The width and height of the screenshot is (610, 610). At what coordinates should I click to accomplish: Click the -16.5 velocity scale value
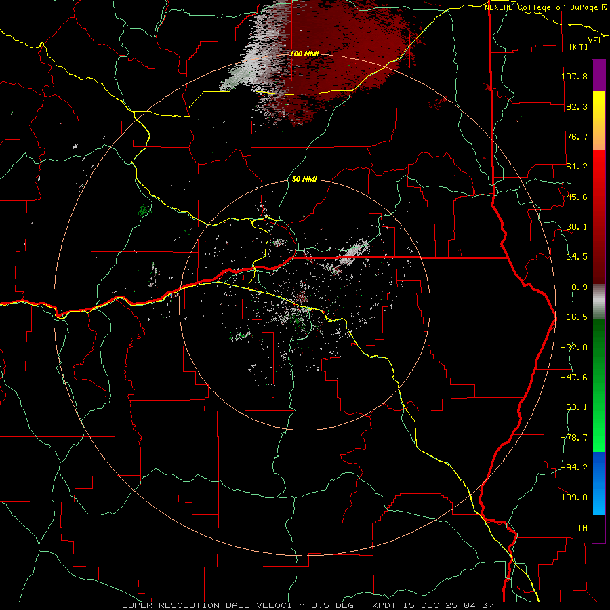tap(574, 317)
